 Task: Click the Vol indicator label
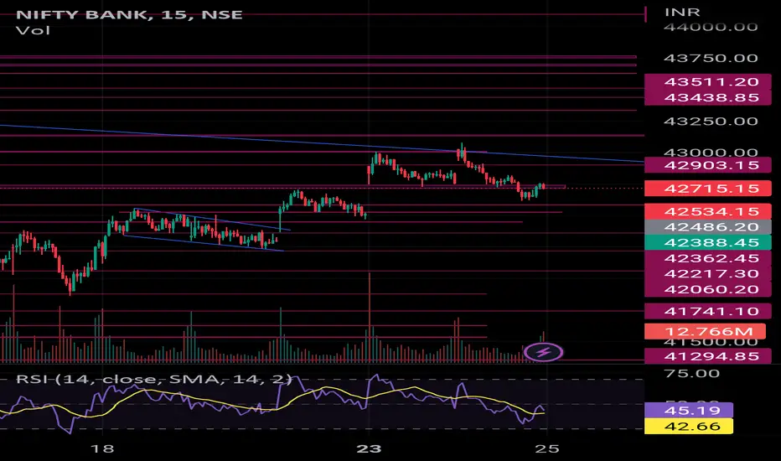33,31
